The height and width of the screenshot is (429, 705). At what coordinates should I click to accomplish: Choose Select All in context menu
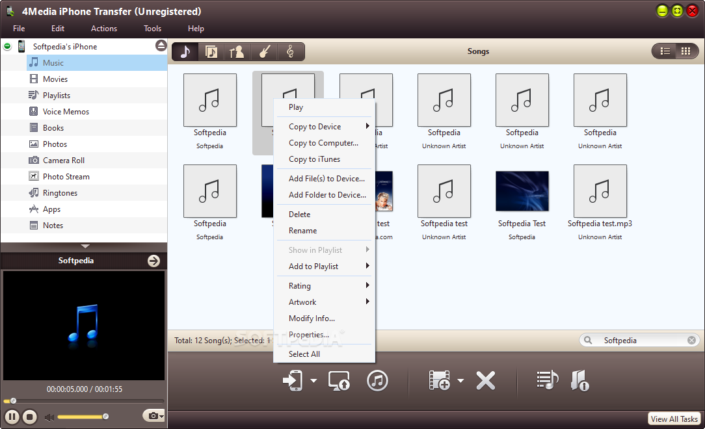point(324,354)
